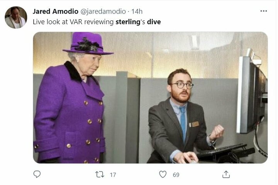
Task: Open the three-dot more options menu
Action: [264, 11]
